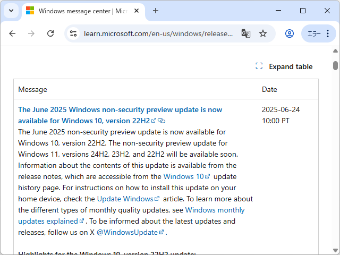Click the vertical scrollbar thumb

tap(335, 66)
